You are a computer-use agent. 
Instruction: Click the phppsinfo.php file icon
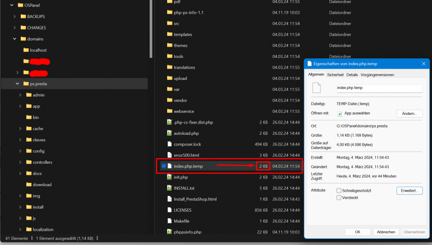(169, 232)
